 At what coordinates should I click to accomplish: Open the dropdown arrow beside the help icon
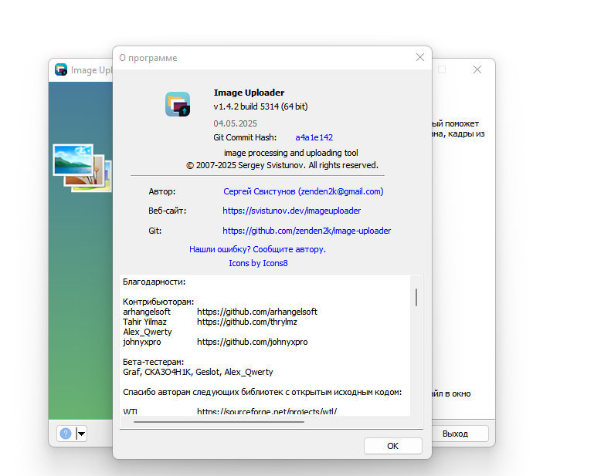pyautogui.click(x=81, y=434)
